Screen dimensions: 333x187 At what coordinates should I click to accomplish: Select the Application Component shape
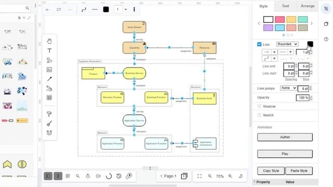click(204, 143)
